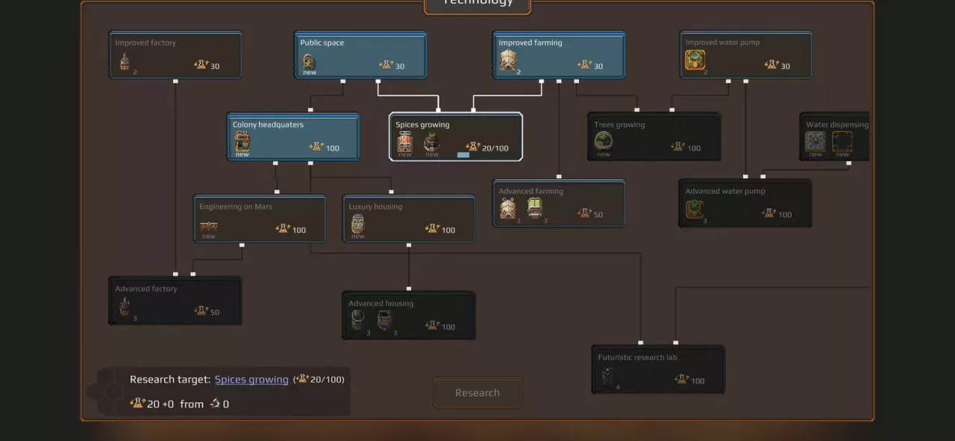
Task: Click the dark square icon in Water dispensing
Action: point(842,141)
